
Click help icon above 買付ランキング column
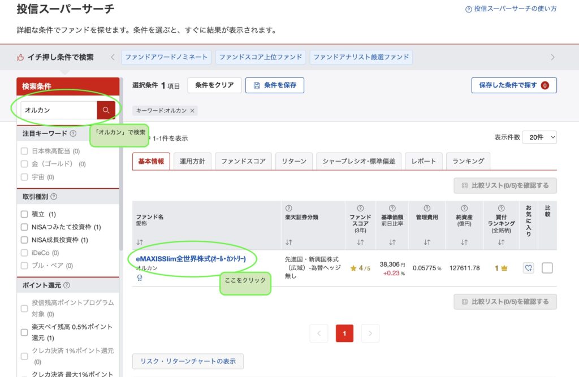point(501,208)
